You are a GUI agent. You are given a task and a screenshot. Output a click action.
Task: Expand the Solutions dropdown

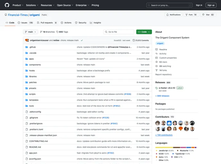click(x=32, y=5)
